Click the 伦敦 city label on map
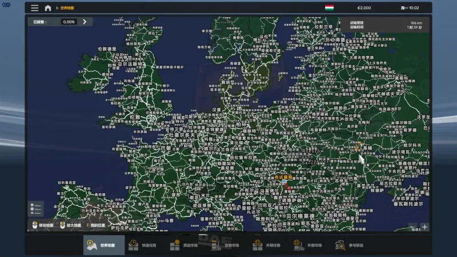 tap(135, 117)
